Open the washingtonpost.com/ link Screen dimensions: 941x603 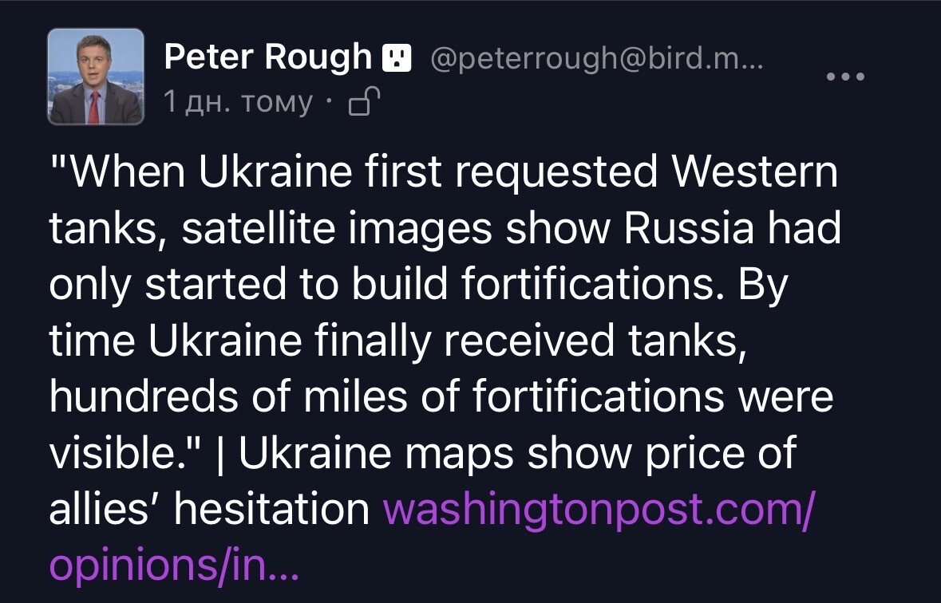[x=599, y=510]
